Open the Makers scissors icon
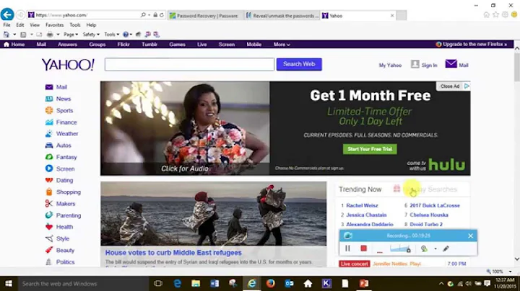520x291 pixels. [49, 204]
